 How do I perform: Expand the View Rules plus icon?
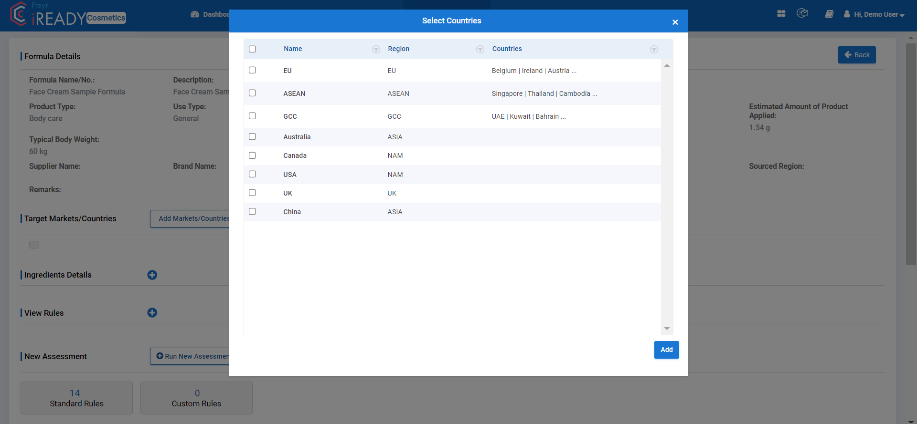pyautogui.click(x=152, y=313)
